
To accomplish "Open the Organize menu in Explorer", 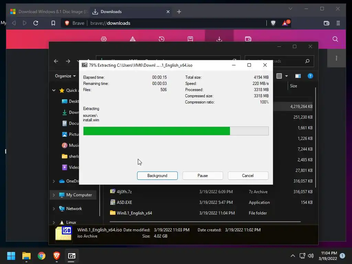I will tap(65, 76).
